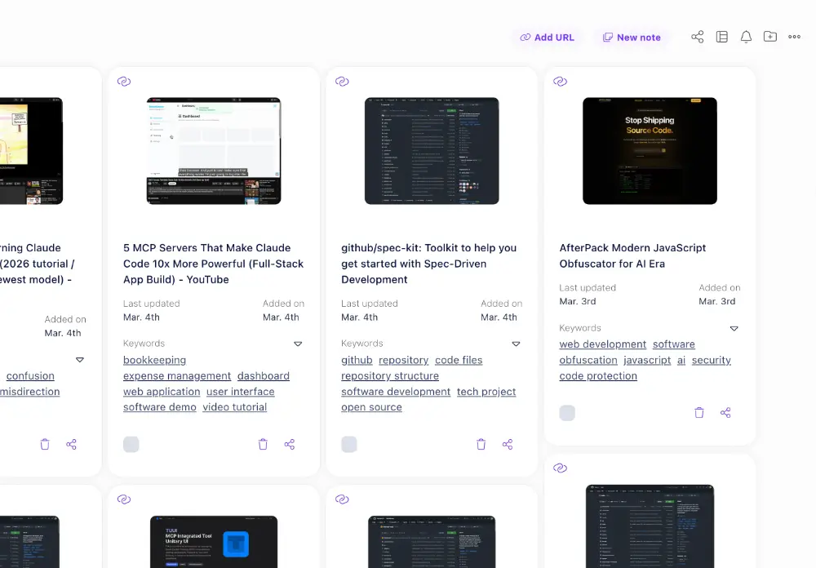Screen dimensions: 816x568
Task: Click the web development keyword
Action: point(603,344)
